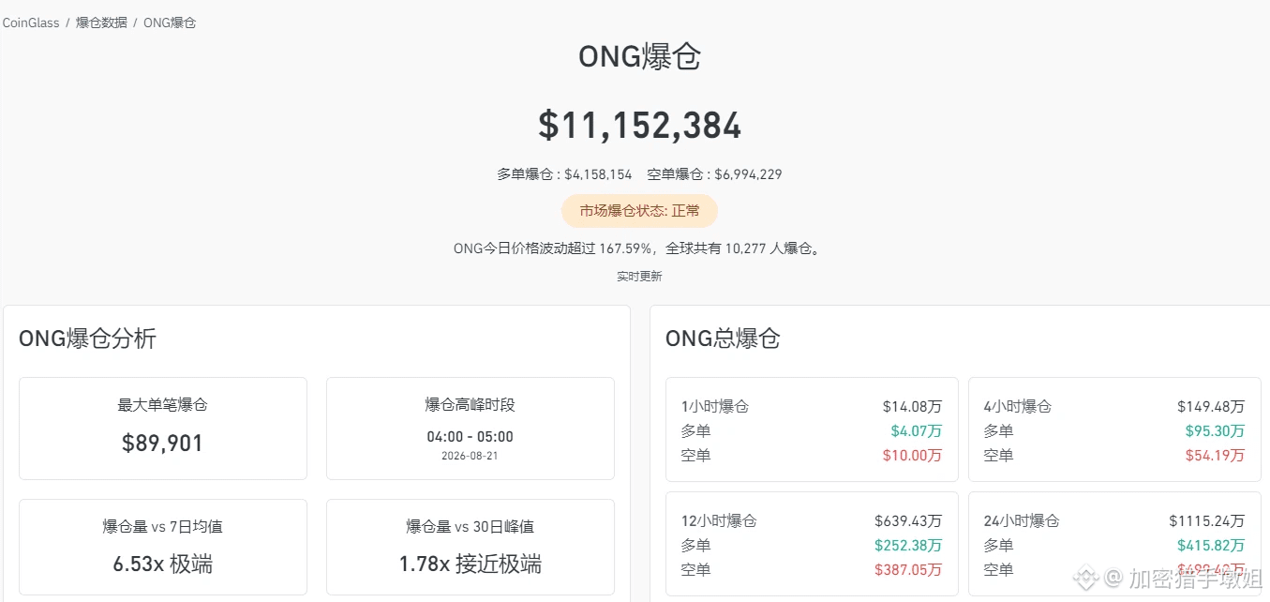
Task: Click 多单 label in 1小时爆仓 card
Action: tap(696, 431)
